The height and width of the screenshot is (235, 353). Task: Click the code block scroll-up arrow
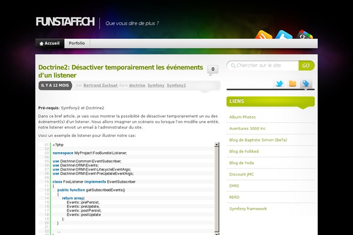pos(217,145)
